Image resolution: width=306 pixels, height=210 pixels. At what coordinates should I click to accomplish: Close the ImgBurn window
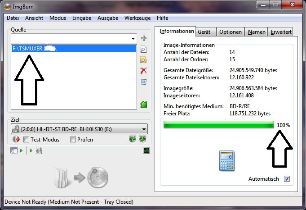(292, 5)
